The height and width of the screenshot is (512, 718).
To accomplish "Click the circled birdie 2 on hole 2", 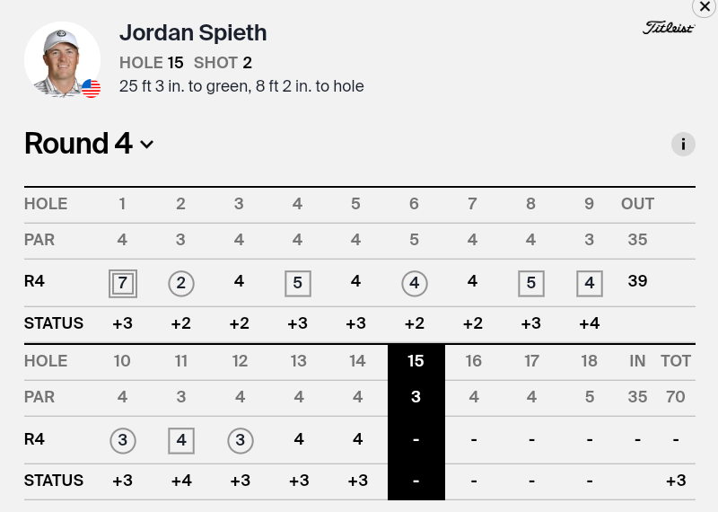I will [180, 284].
